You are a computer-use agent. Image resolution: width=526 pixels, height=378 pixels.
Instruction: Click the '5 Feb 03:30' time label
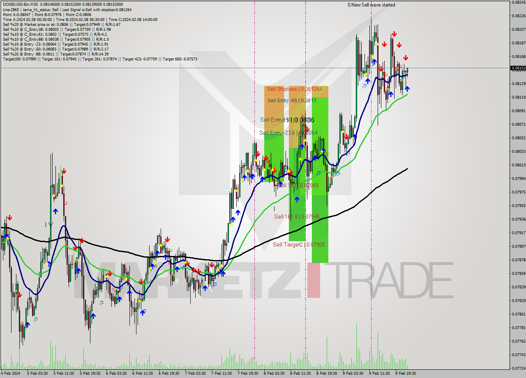37,373
